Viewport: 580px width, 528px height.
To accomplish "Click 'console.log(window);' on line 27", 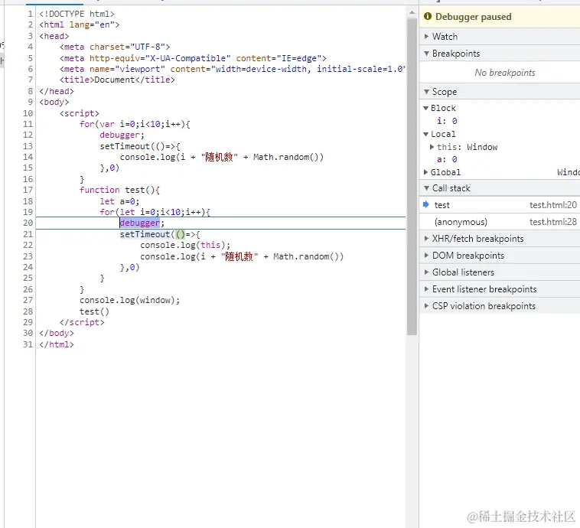I will [130, 300].
